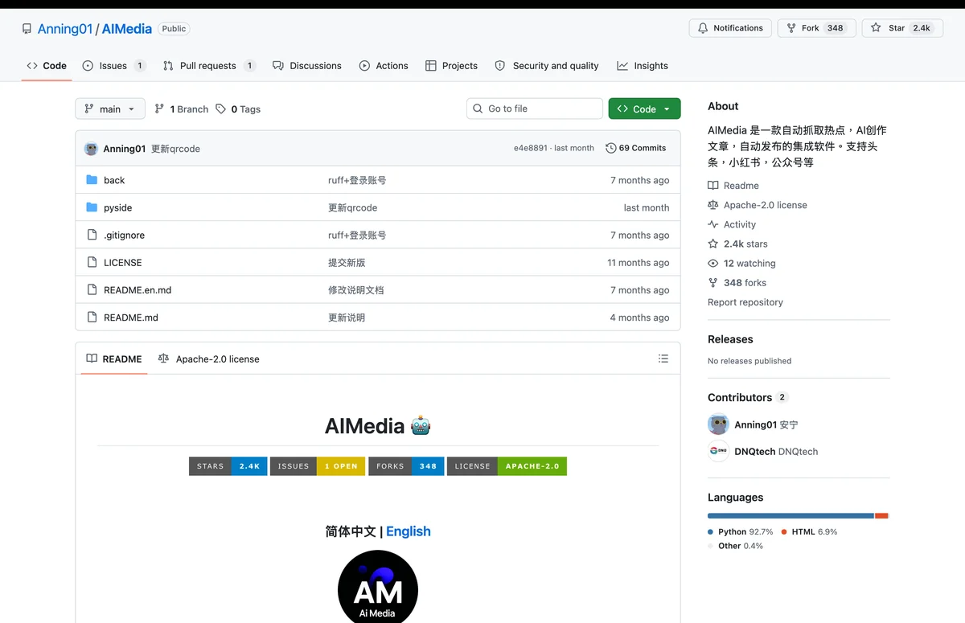This screenshot has width=965, height=623.
Task: Click the scale icon beside Apache-2.0 license in About
Action: click(x=712, y=205)
